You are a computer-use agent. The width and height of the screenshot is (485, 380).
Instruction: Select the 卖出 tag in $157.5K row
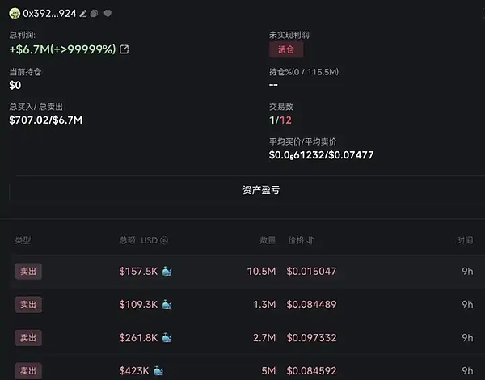click(28, 272)
